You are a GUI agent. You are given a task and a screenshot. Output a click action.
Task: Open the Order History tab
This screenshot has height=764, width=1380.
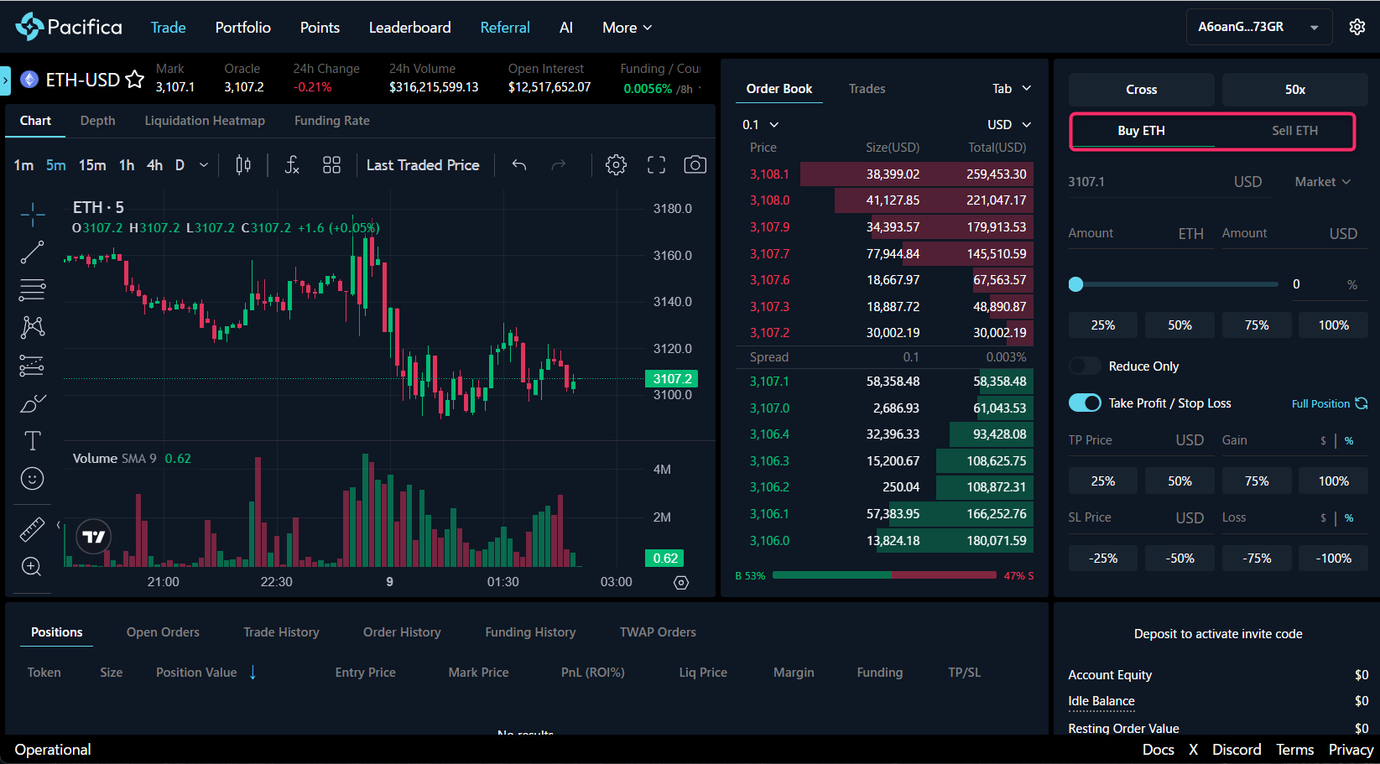(402, 632)
